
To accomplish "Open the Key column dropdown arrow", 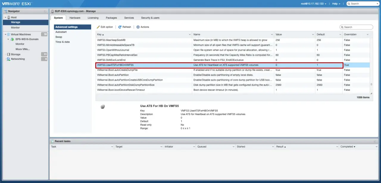I will pyautogui.click(x=190, y=34).
